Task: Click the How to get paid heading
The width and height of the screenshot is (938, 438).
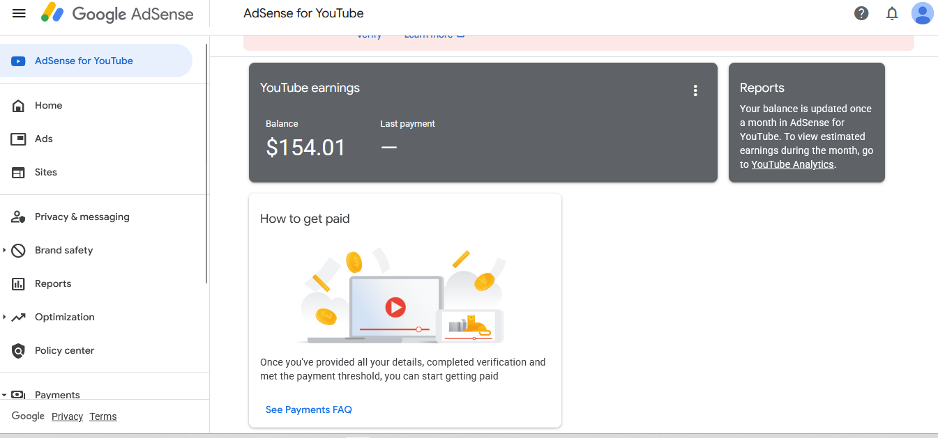Action: [305, 219]
